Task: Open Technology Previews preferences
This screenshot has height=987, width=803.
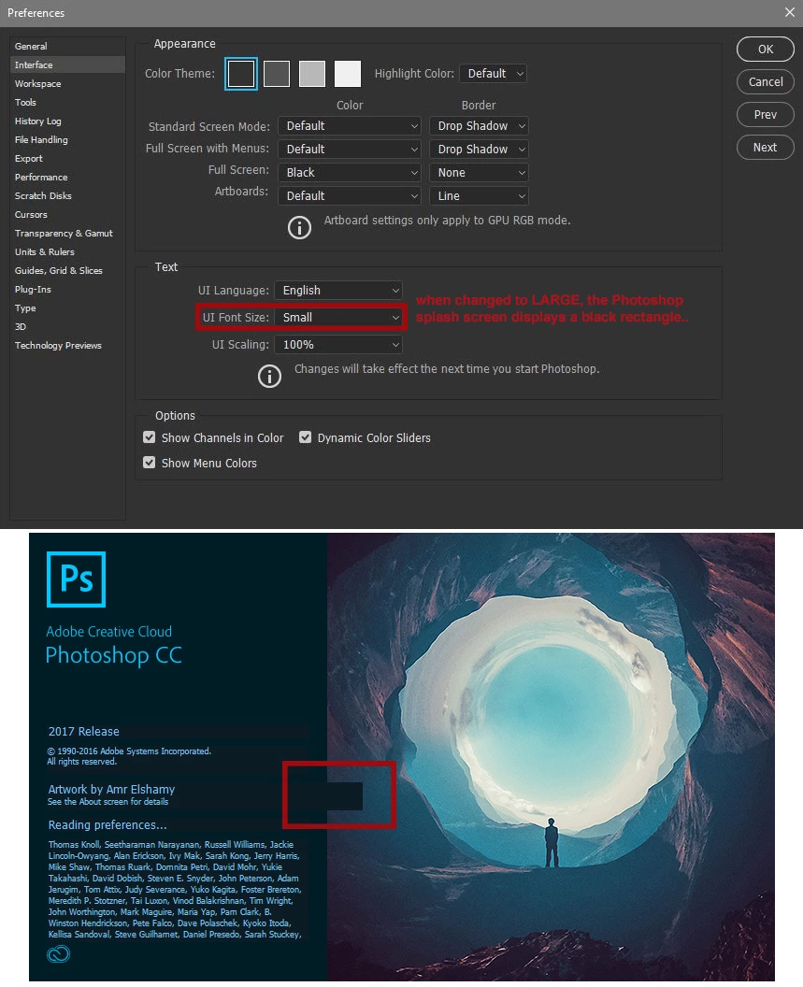Action: [x=67, y=346]
